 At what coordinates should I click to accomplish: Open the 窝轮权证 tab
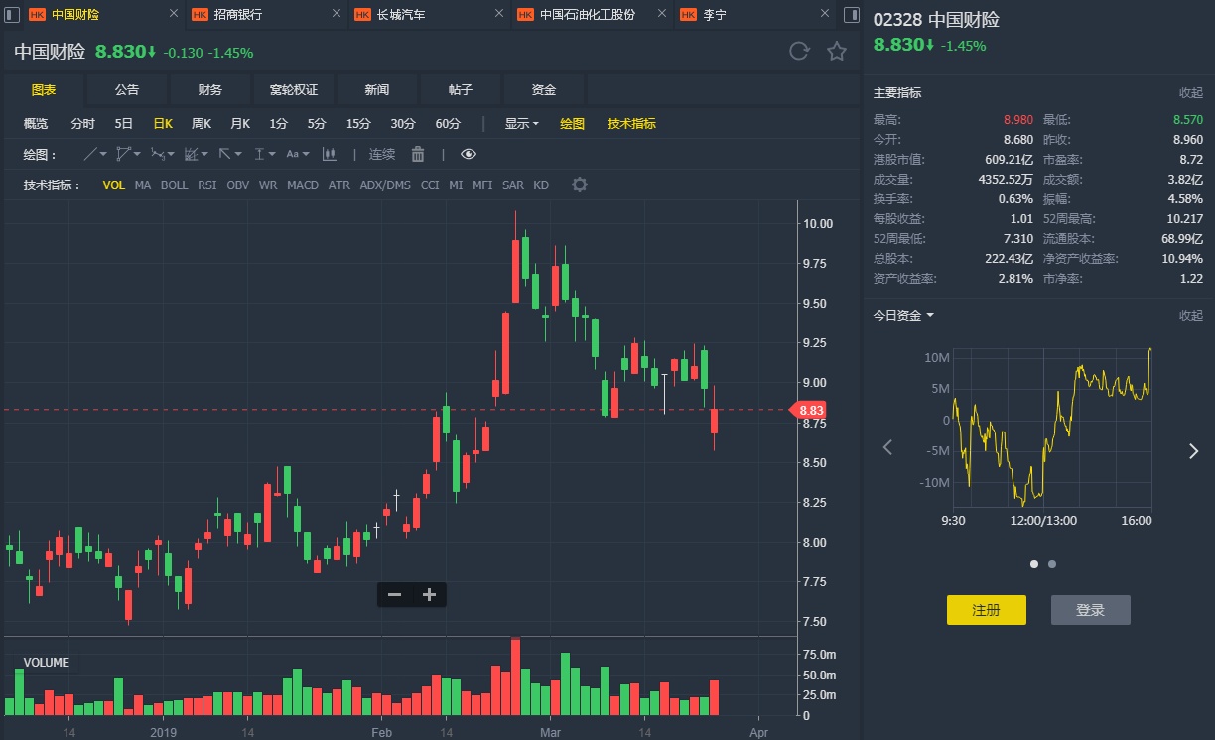[294, 90]
